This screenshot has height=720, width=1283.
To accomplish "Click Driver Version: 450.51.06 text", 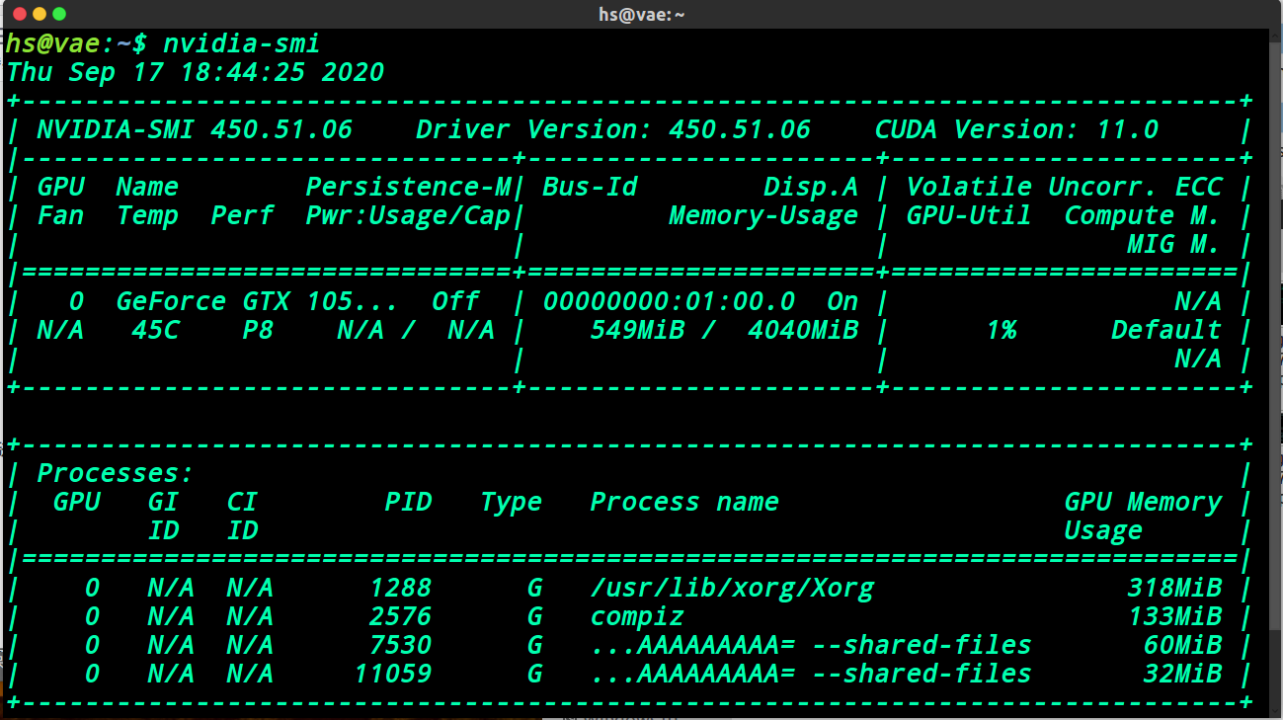I will (x=613, y=129).
